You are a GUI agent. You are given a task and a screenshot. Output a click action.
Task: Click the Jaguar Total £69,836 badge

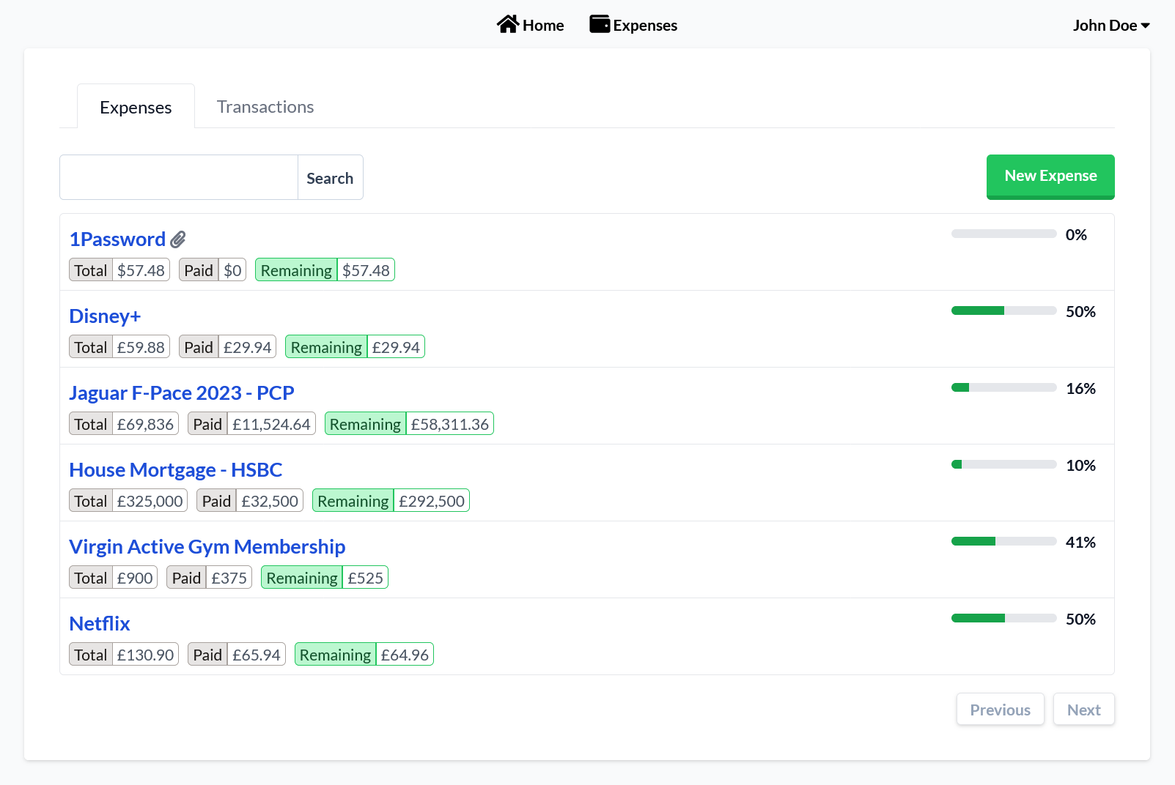click(124, 424)
